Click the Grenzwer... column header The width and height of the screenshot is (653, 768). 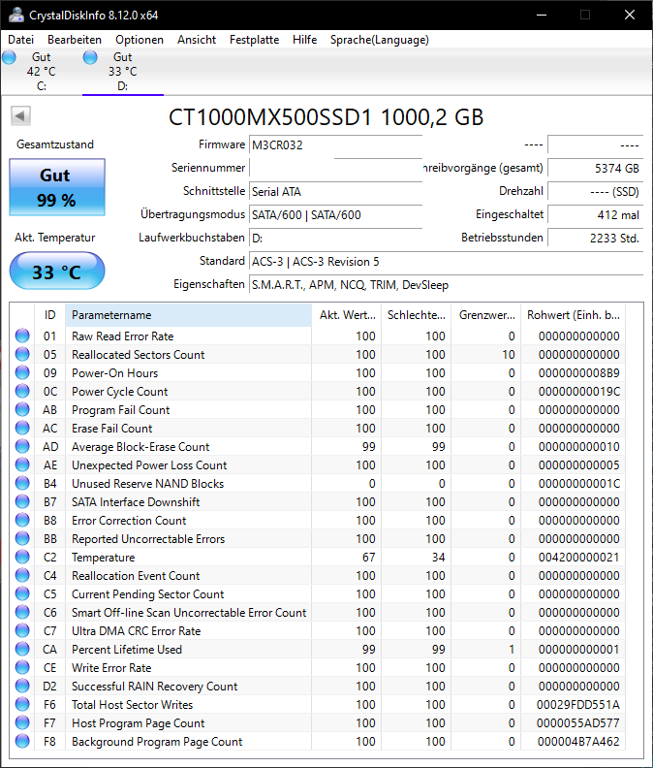click(x=486, y=315)
